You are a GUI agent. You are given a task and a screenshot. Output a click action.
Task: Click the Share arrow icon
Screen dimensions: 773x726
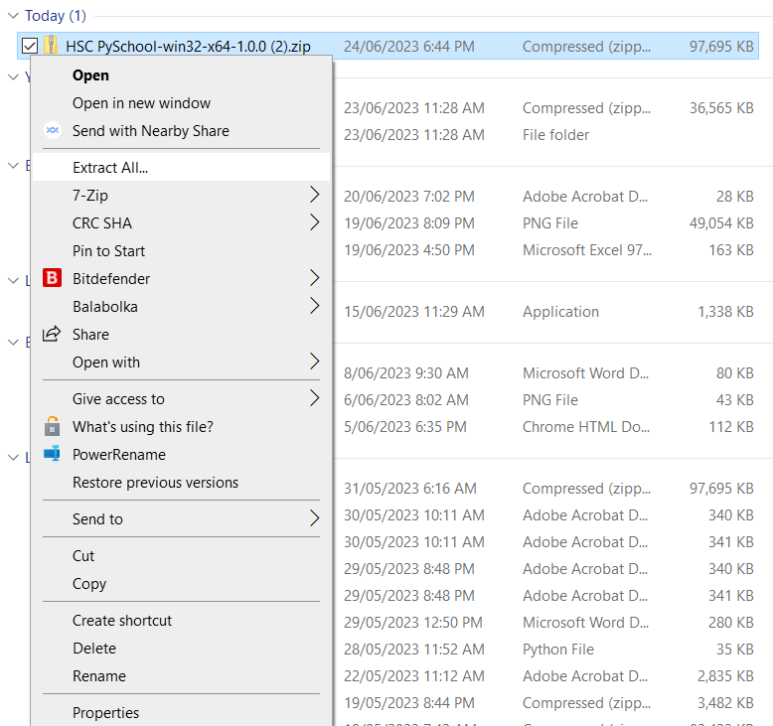(x=53, y=335)
